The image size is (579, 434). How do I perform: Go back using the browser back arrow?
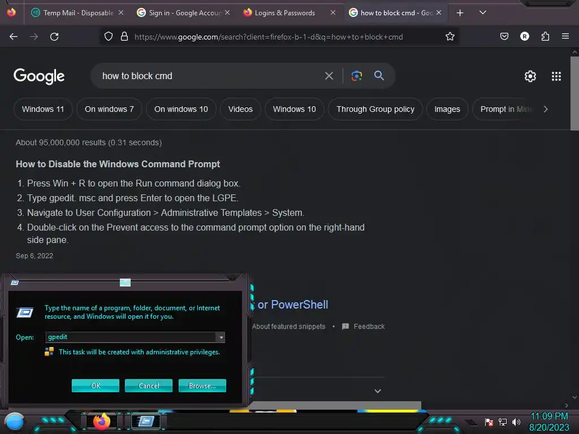[14, 37]
